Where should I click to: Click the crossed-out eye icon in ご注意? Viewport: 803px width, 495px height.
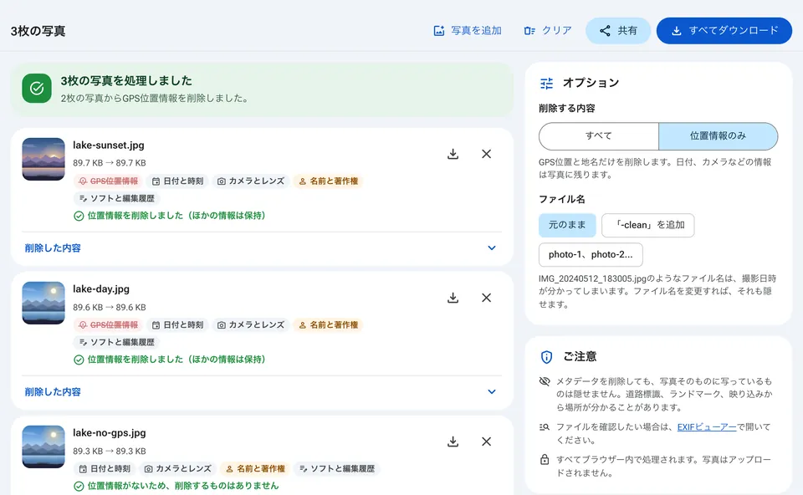pos(545,381)
